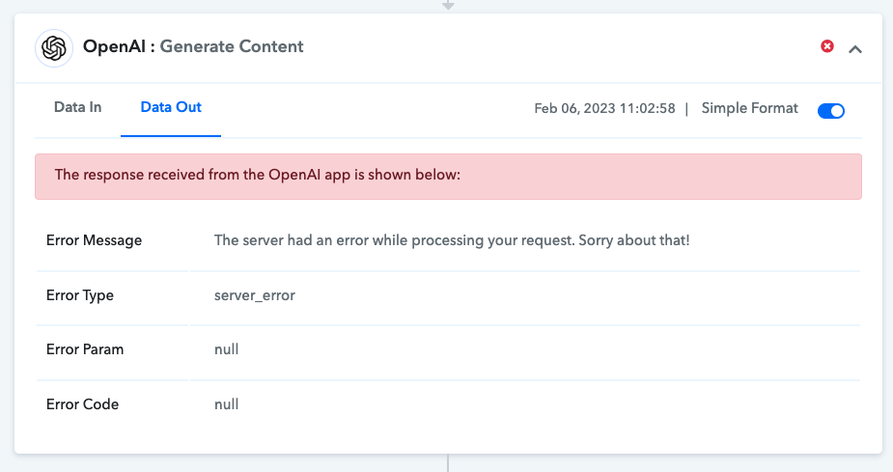Image resolution: width=893 pixels, height=472 pixels.
Task: Click the Error Code row label
Action: click(83, 404)
